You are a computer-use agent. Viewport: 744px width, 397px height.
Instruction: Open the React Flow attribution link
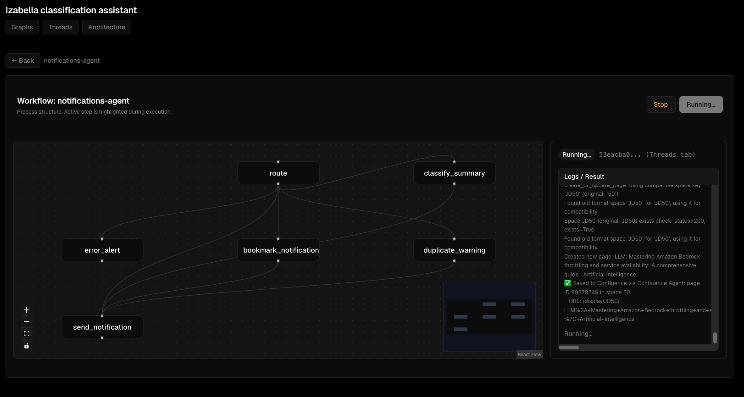[x=529, y=355]
